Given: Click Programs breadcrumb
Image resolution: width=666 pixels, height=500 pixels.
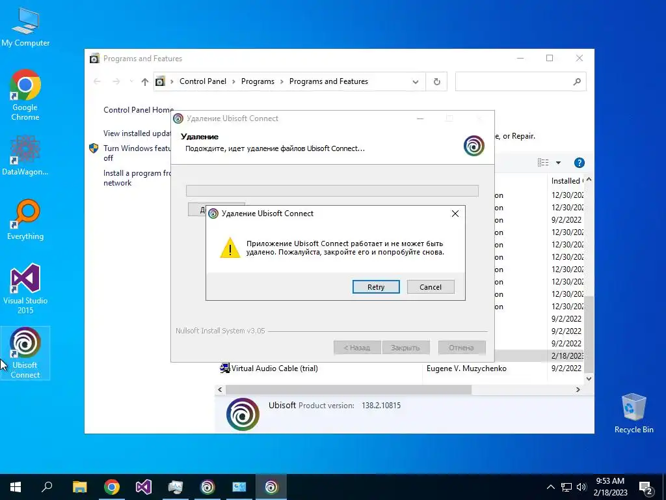Looking at the screenshot, I should click(x=258, y=81).
